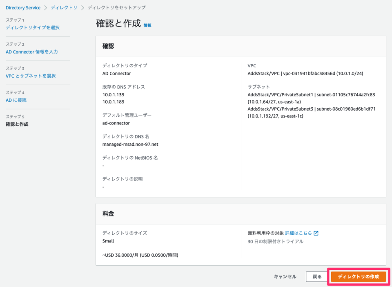Jump to the AD に接続 step

[16, 100]
